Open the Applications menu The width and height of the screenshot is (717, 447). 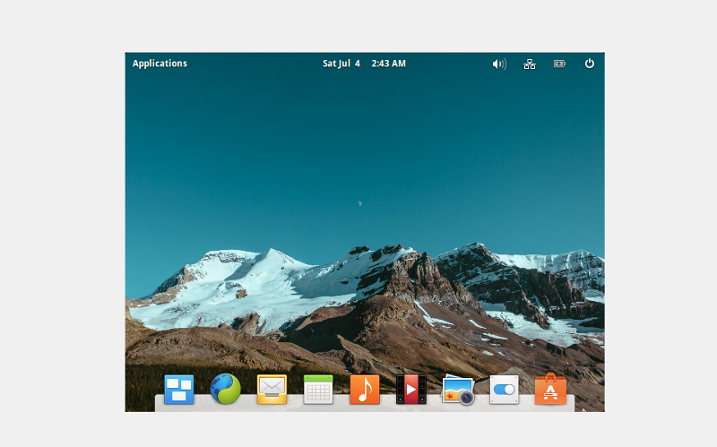pyautogui.click(x=160, y=64)
